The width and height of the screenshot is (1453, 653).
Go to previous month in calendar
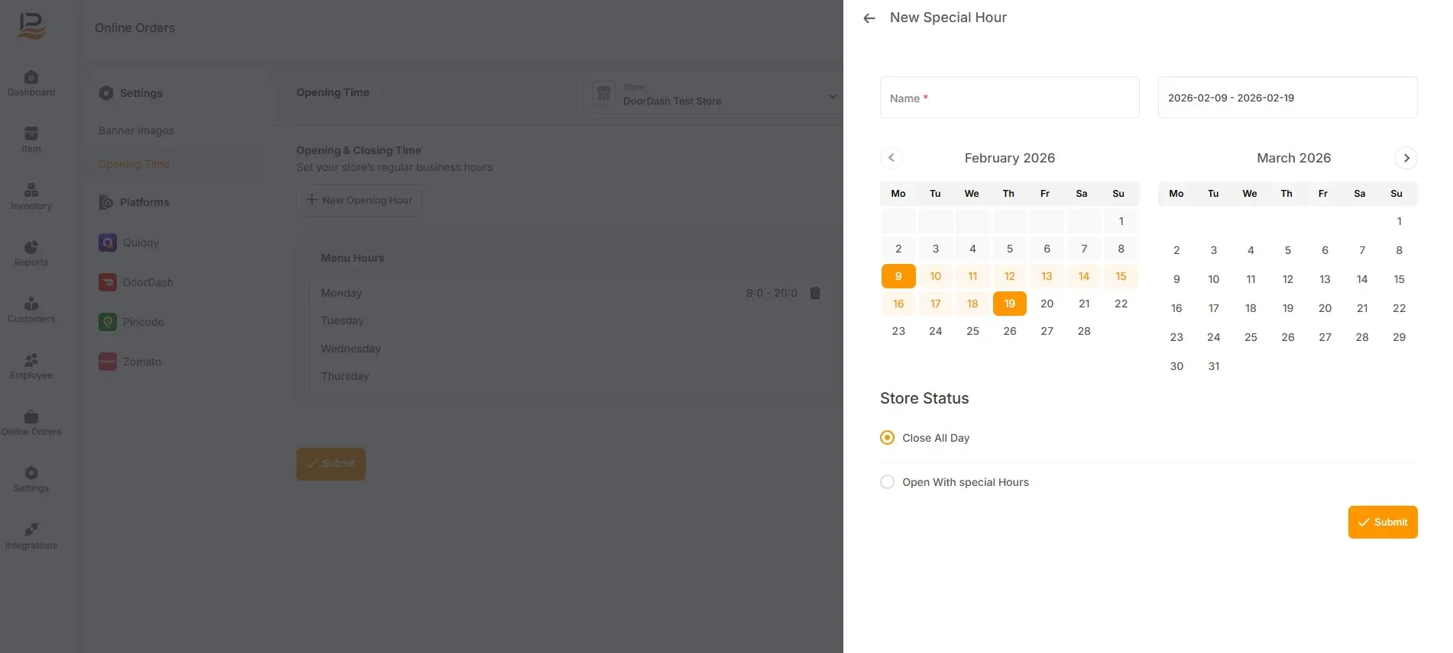click(892, 158)
